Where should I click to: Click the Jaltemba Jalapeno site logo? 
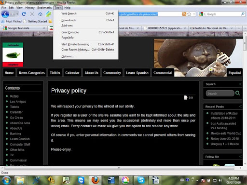(13, 54)
